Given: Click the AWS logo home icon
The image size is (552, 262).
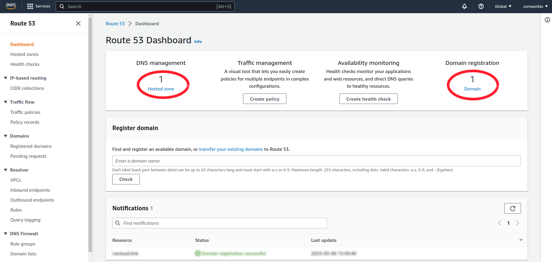Looking at the screenshot, I should click(x=11, y=6).
